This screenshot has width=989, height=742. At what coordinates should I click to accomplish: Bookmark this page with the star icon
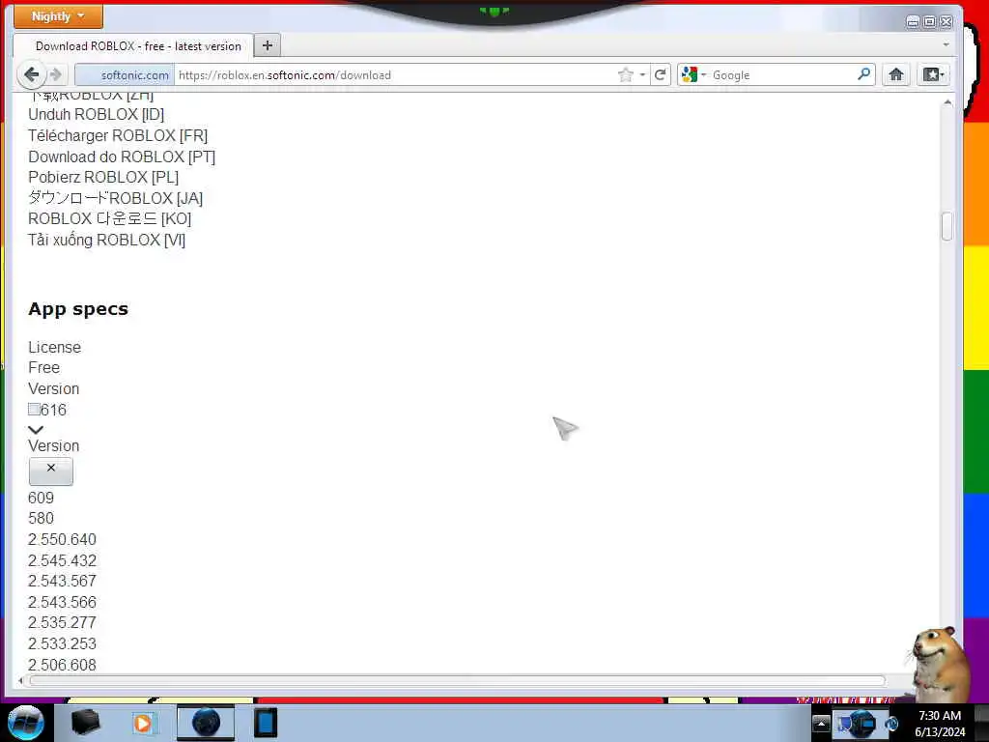click(625, 75)
